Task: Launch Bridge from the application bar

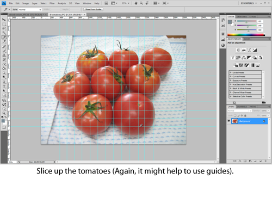Action: (107, 3)
